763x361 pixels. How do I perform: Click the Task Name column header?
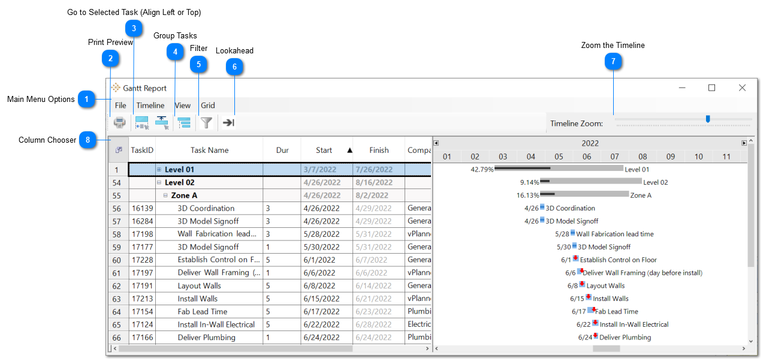[209, 150]
